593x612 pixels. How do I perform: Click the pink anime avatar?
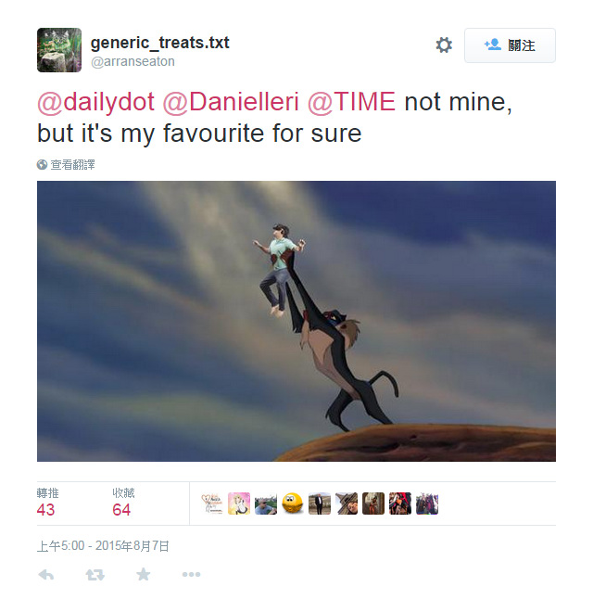click(239, 504)
